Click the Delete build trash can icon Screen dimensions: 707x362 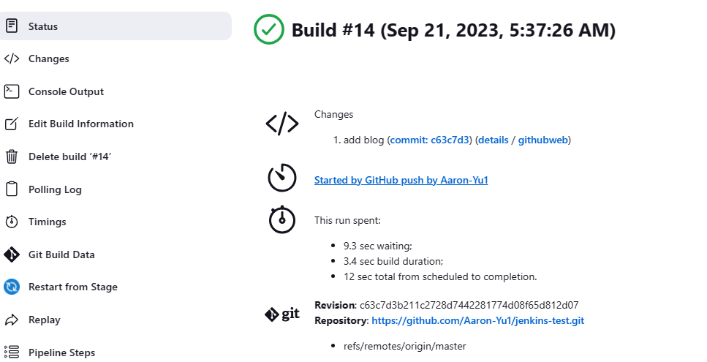pos(12,157)
